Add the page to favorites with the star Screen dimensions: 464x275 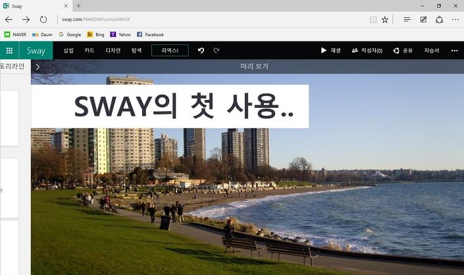pos(385,20)
